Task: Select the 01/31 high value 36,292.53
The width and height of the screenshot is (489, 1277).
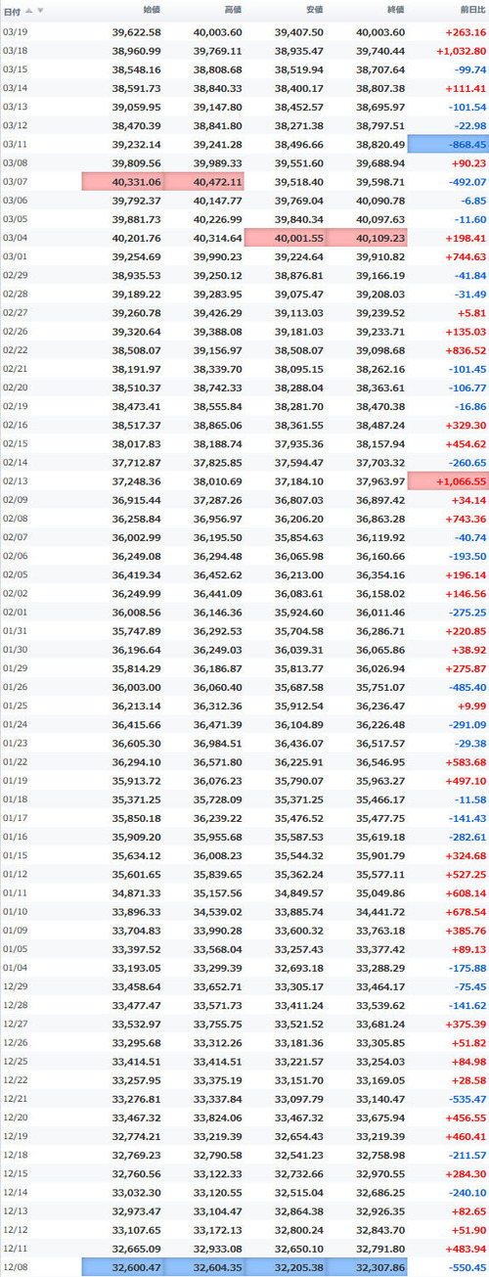Action: [218, 631]
